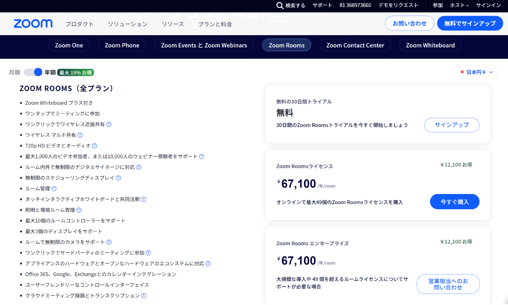Screen dimensions: 508x305
Task: Click the サインアップ trial button
Action: [452, 125]
